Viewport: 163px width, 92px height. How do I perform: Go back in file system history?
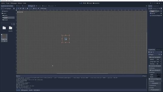coord(2,8)
